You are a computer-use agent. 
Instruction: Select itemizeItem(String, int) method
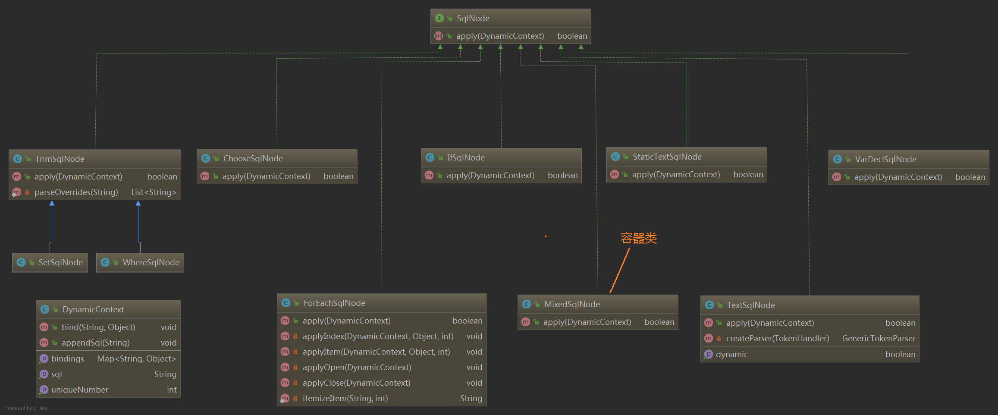click(x=345, y=398)
